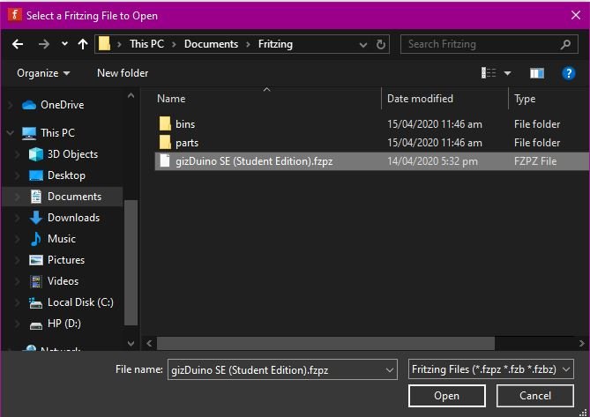Viewport: 590px width, 417px height.
Task: Refresh the Fritzing folder view
Action: [x=381, y=45]
